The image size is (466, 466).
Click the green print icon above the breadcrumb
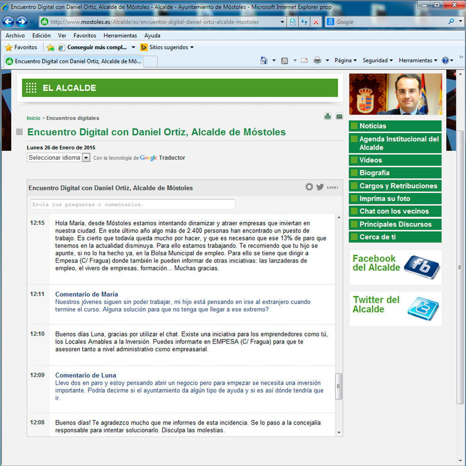click(328, 117)
